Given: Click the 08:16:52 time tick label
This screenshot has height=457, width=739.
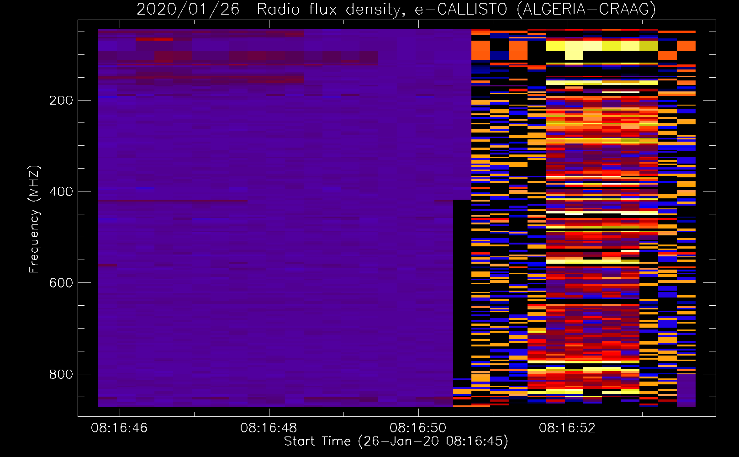Looking at the screenshot, I should coord(567,428).
